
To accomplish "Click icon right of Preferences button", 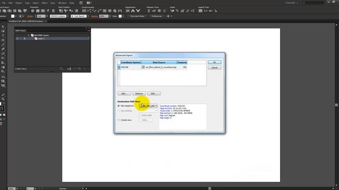I will point(168,16).
